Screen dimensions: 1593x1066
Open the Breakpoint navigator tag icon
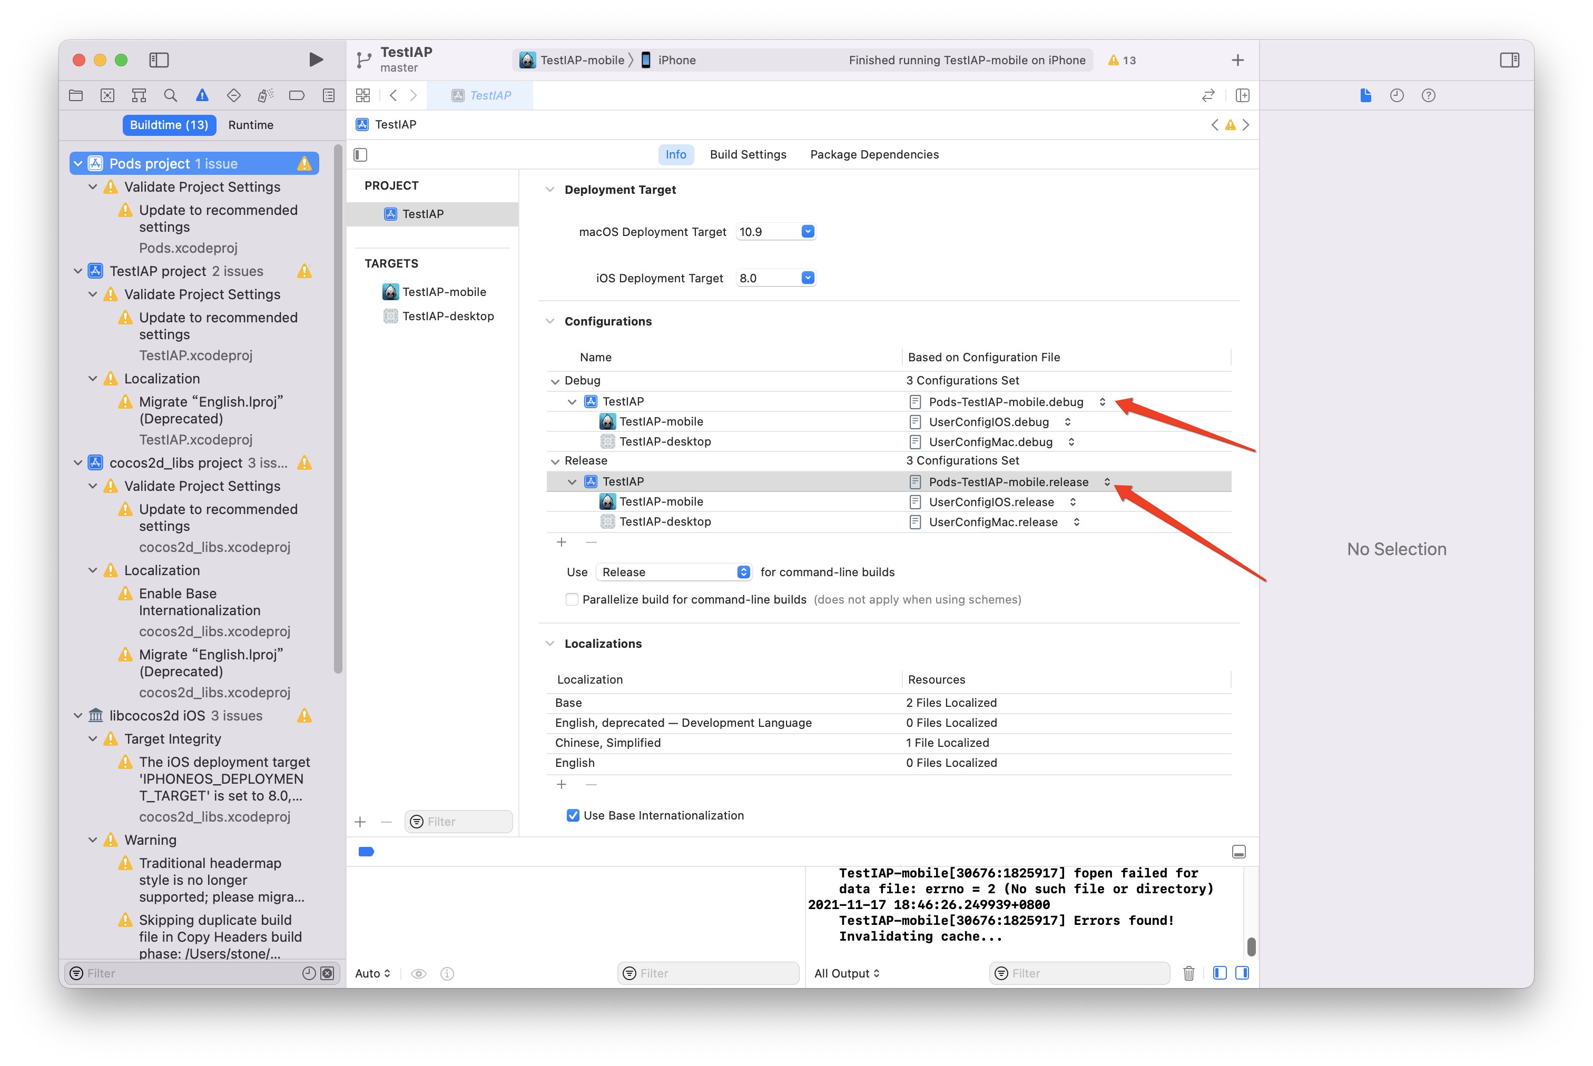click(297, 95)
